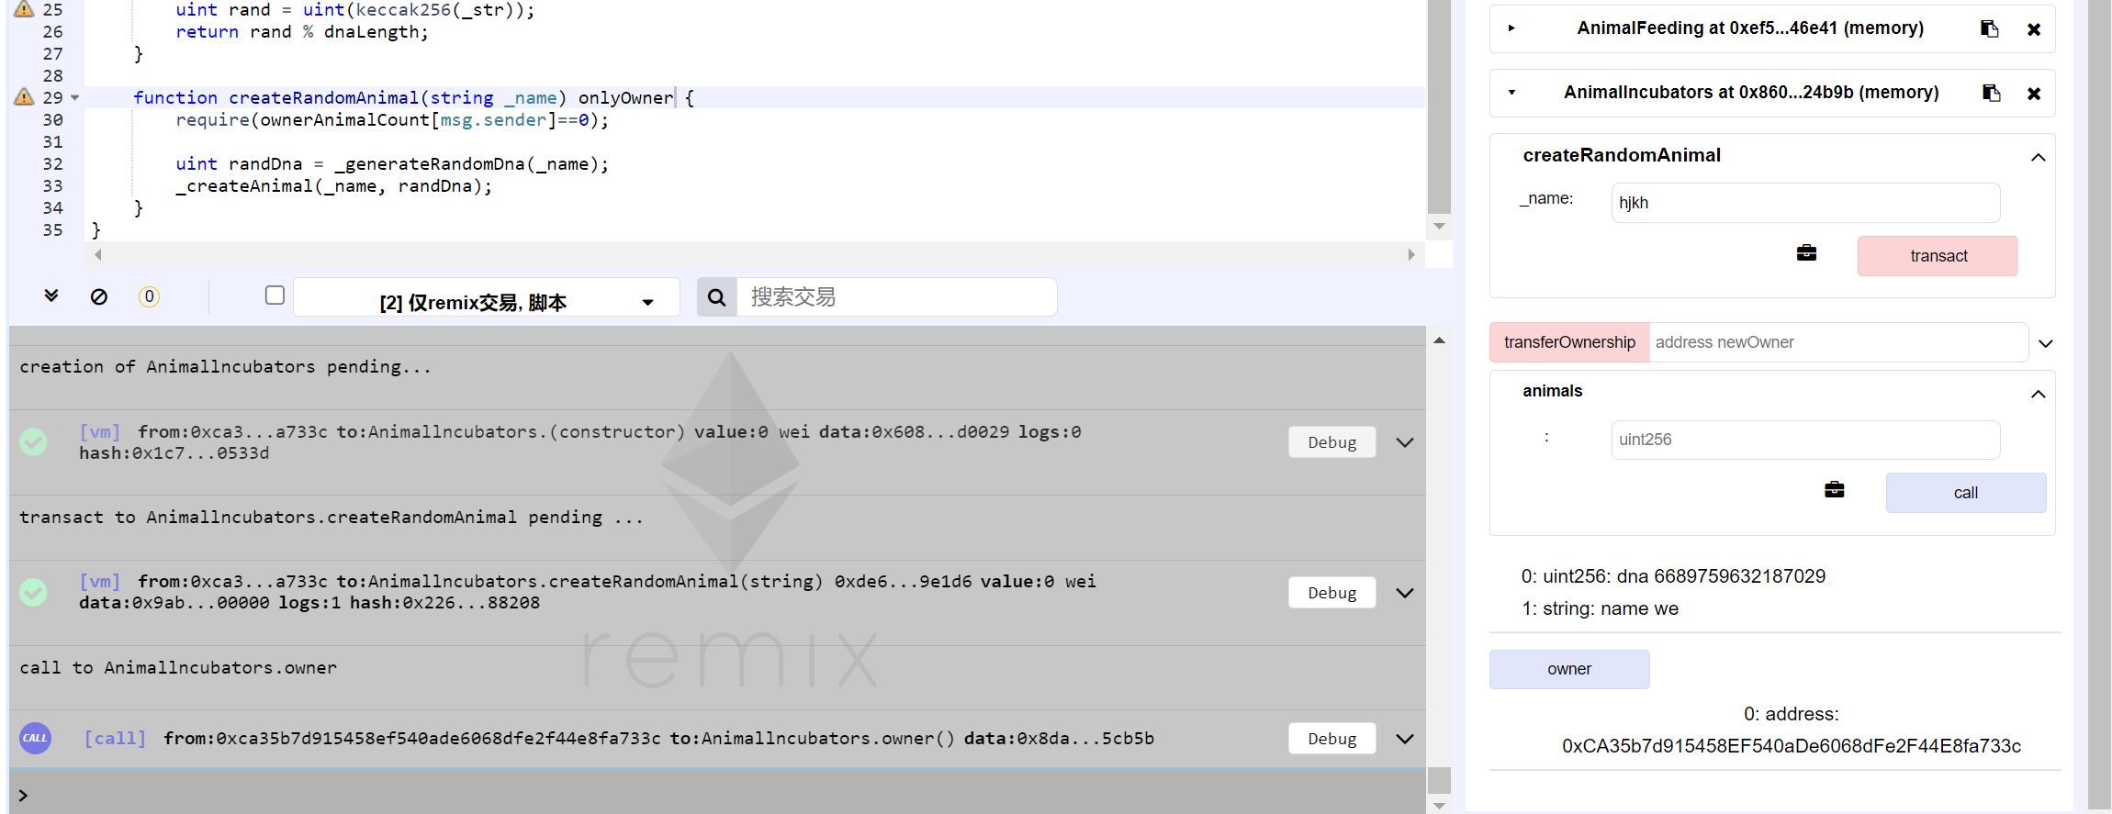Viewport: 2112px width, 814px height.
Task: Click briefcase icon beside call button
Action: (x=1834, y=490)
